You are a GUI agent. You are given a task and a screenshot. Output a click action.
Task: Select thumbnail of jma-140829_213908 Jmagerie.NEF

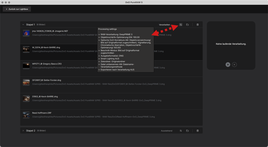tap(26, 33)
